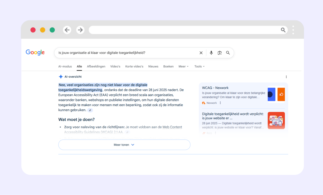Switch to the Afbeeldingen tab
The width and height of the screenshot is (323, 195).
click(x=96, y=67)
